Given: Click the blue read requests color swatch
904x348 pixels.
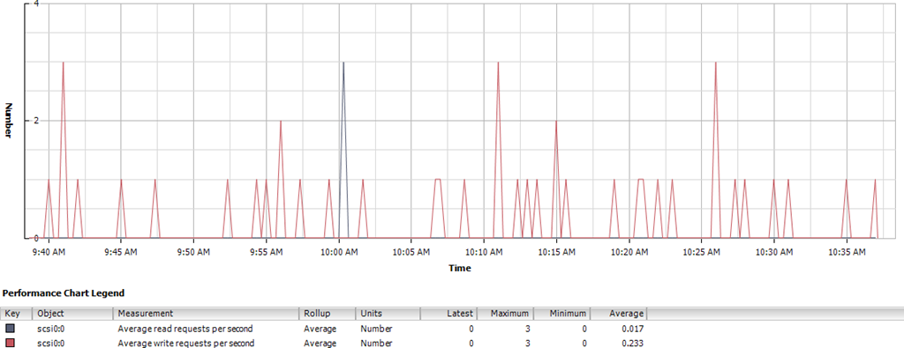Looking at the screenshot, I should 10,329.
